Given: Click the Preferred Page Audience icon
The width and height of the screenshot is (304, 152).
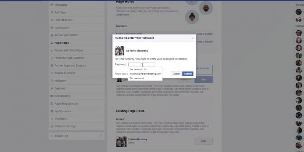Looking at the screenshot, I should 52,58.
